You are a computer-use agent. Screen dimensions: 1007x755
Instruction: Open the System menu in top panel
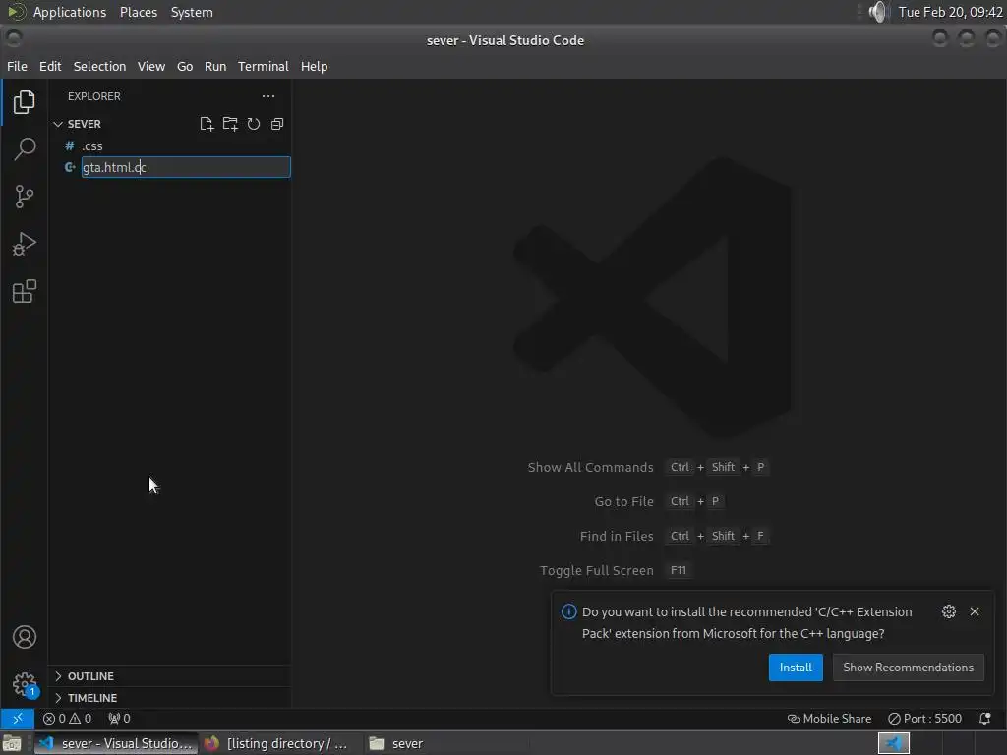click(192, 12)
